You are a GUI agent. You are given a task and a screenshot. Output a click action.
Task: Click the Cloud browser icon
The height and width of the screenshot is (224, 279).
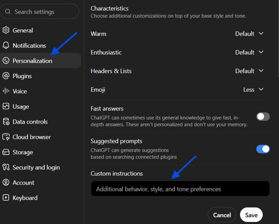(6, 137)
